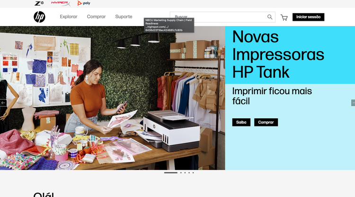
Task: Open the Poly brand logo
Action: click(84, 3)
